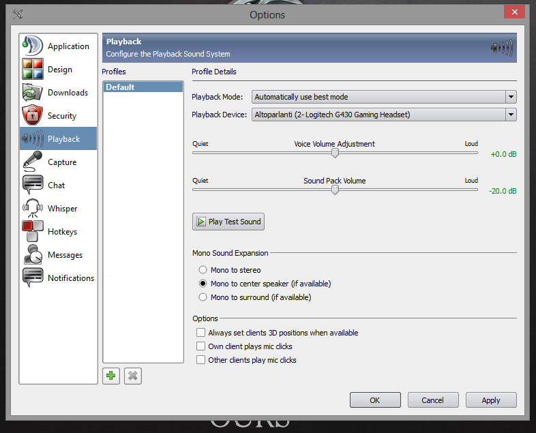Enable Always set clients 3D positions

(201, 333)
